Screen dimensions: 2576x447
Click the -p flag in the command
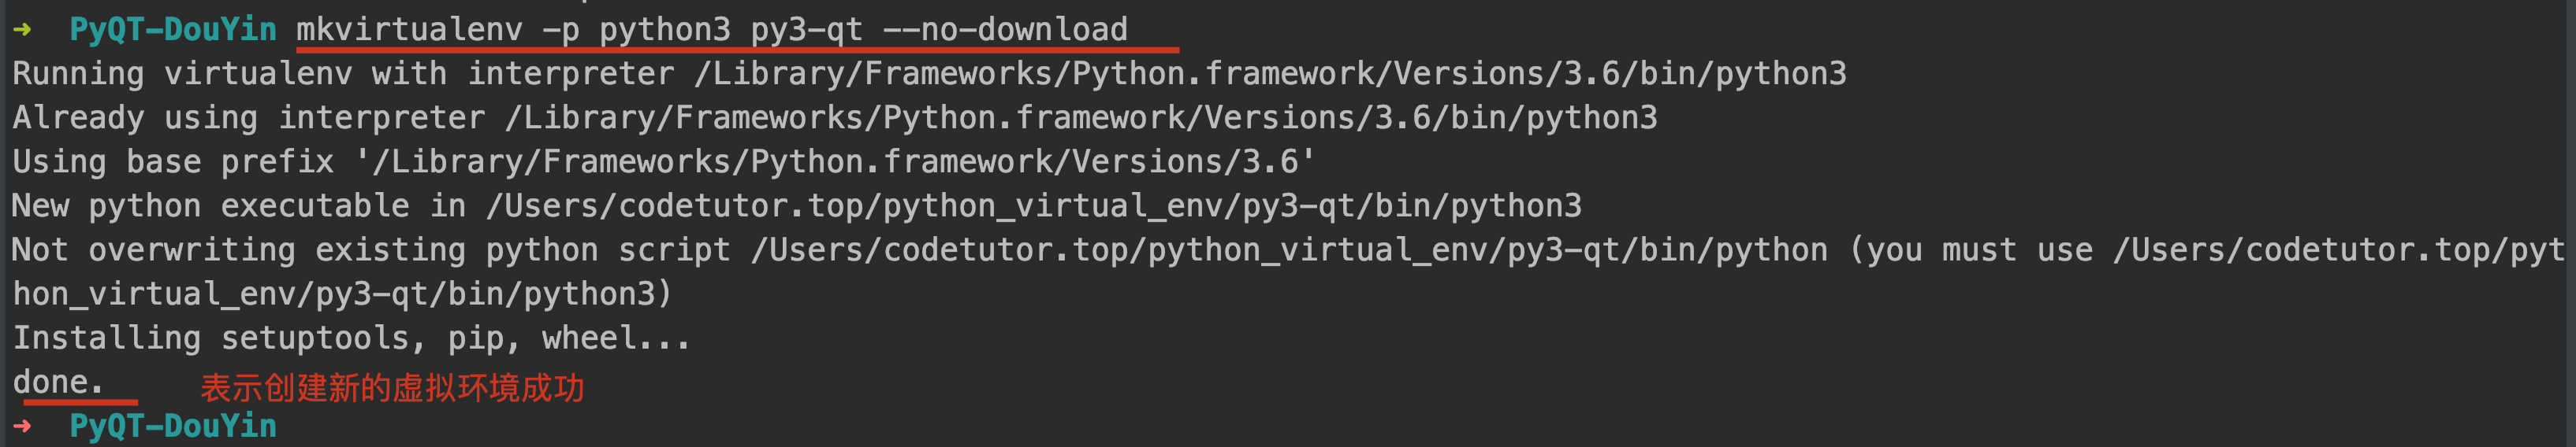pyautogui.click(x=561, y=30)
